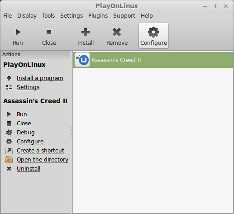Image resolution: width=234 pixels, height=214 pixels.
Task: Open the Debug link
Action: coord(26,133)
